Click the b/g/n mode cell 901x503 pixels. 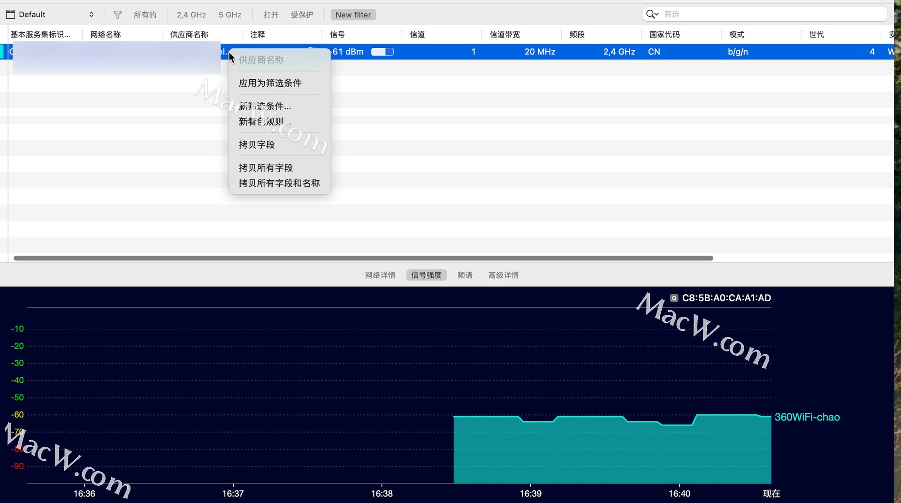coord(738,52)
